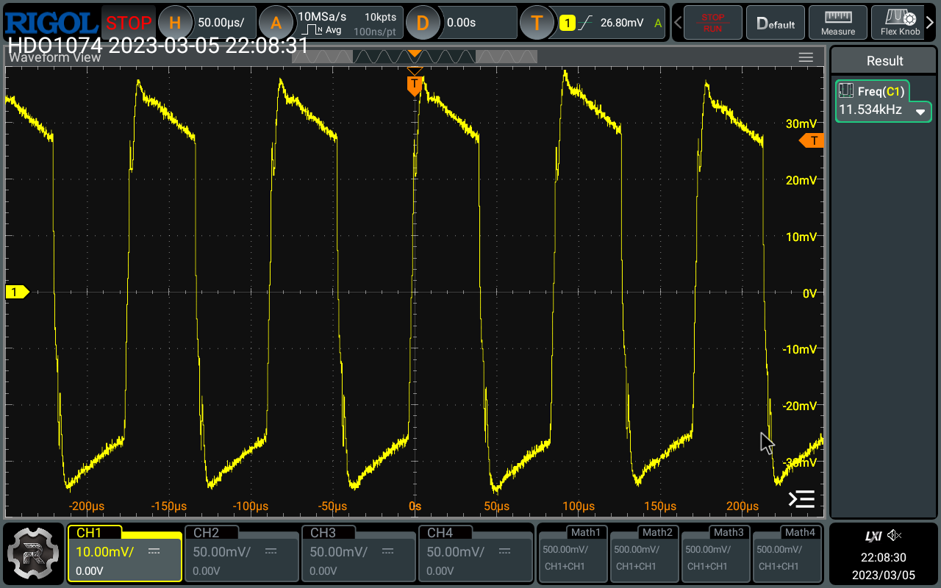Click the CH1 0.00V offset value
This screenshot has width=941, height=588.
pyautogui.click(x=90, y=570)
